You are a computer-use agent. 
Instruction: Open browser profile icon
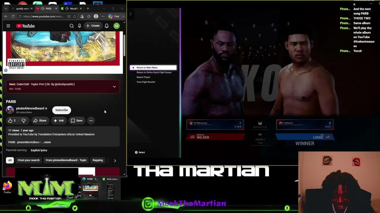[96, 17]
